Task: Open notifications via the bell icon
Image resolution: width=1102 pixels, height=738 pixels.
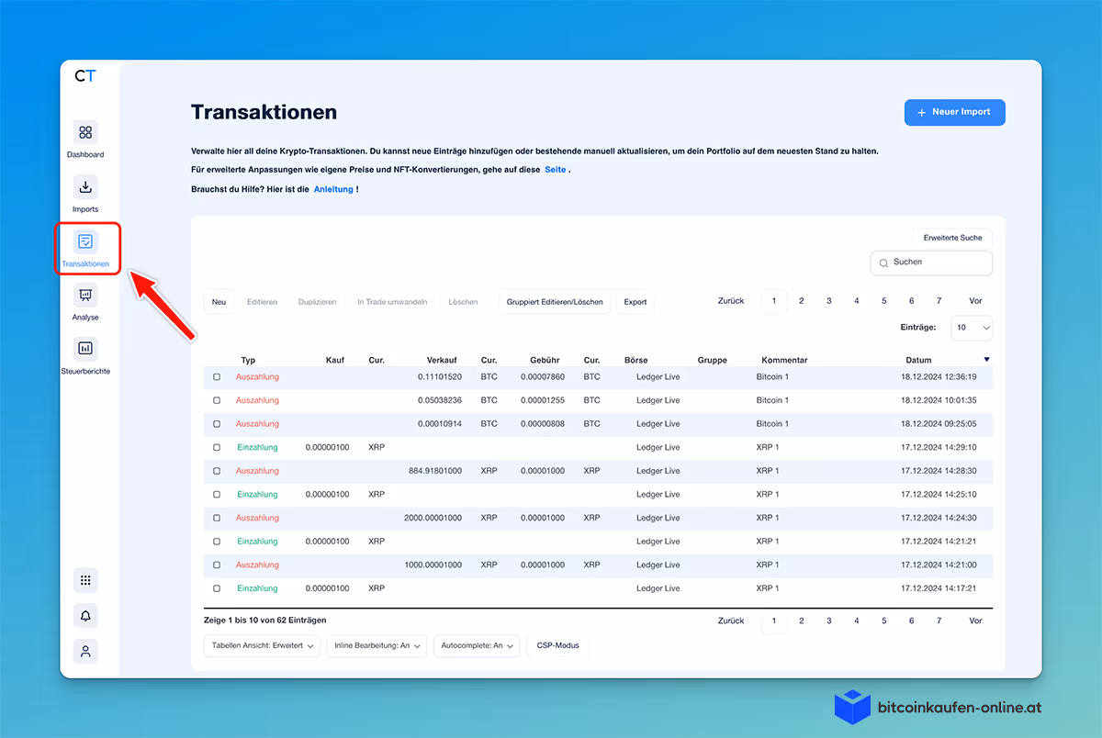Action: (x=85, y=615)
